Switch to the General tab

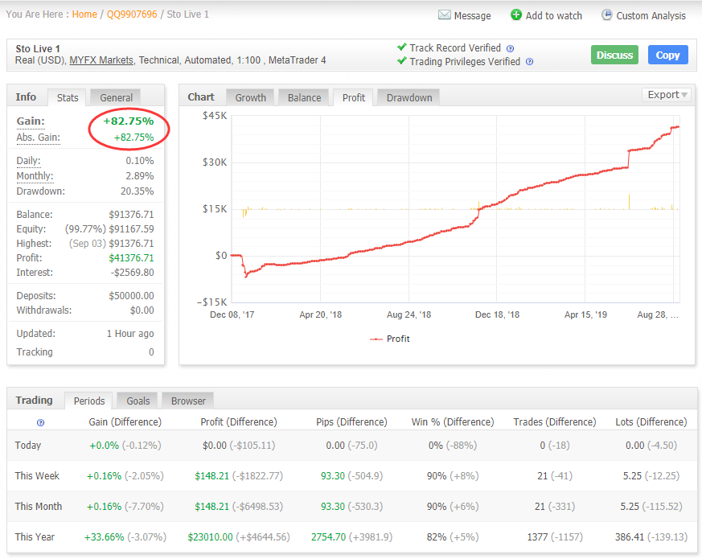pos(116,97)
